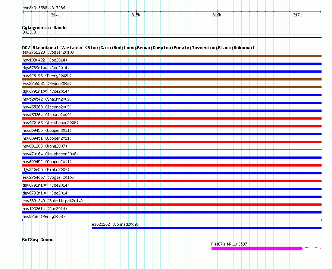Click the blue nsv1030422 gain bar
Image resolution: width=332 pixels, height=269 pixels.
pos(172,64)
